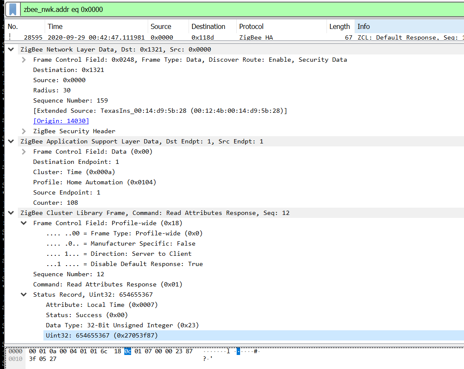Expand the Frame Control Field: Data (0x00)
The height and width of the screenshot is (369, 464).
tap(24, 152)
